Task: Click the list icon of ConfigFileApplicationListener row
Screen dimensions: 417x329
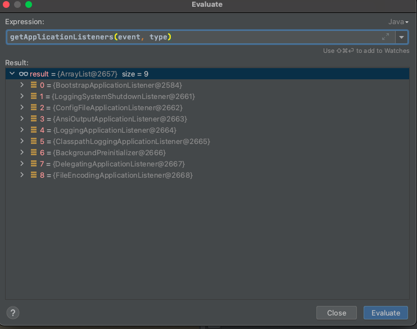Action: [x=34, y=107]
